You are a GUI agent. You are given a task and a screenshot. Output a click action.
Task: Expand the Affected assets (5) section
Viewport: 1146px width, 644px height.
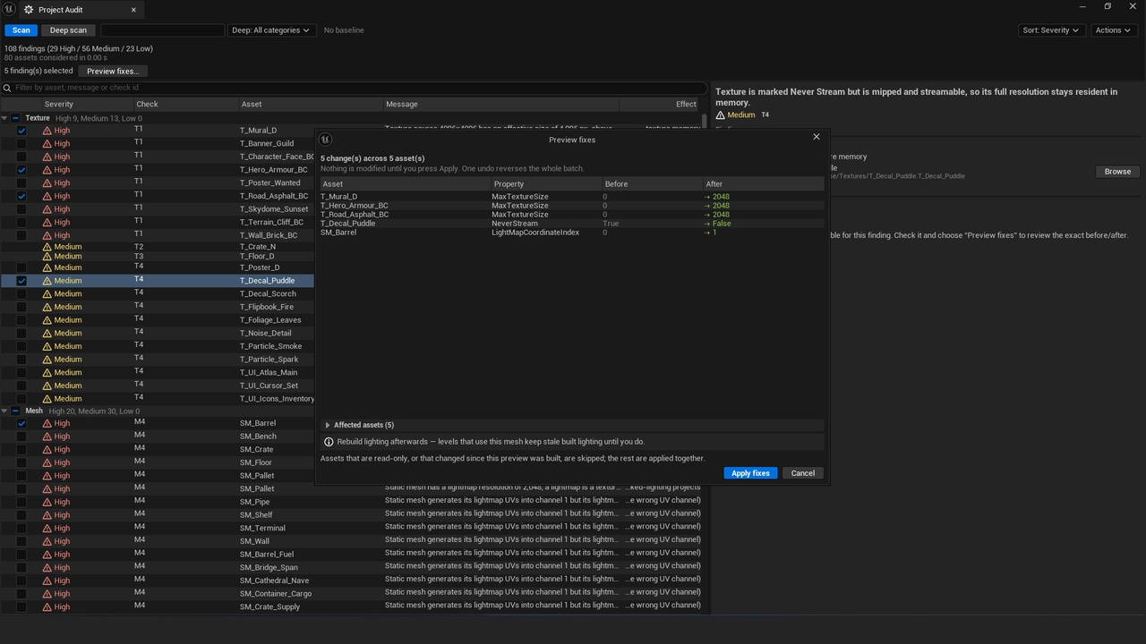coord(328,426)
